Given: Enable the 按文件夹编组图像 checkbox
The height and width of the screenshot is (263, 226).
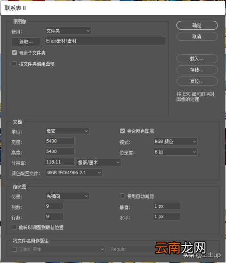Looking at the screenshot, I should point(14,64).
